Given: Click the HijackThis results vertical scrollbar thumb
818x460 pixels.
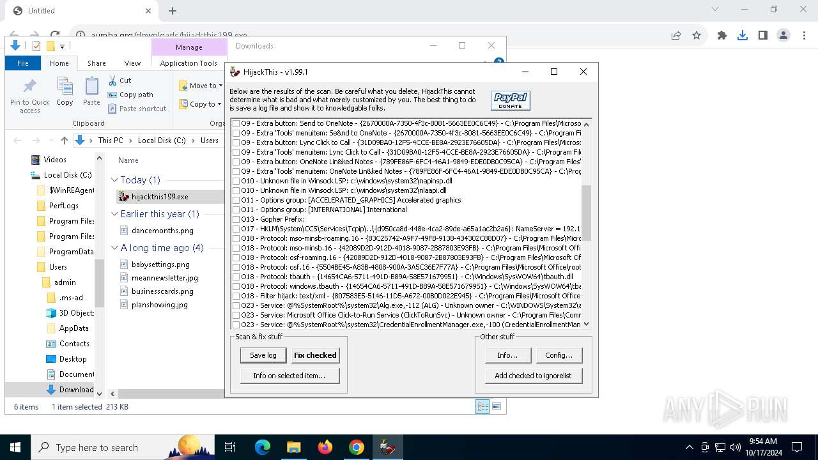Looking at the screenshot, I should [587, 213].
